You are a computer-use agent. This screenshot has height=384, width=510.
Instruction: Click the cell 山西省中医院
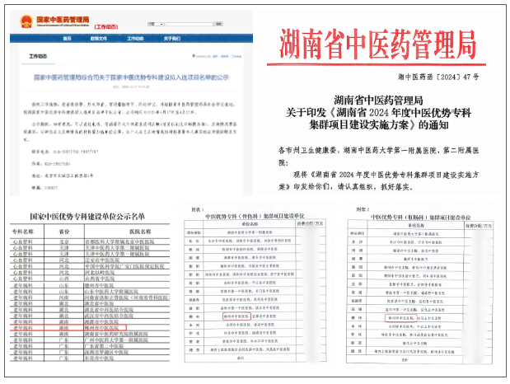[x=100, y=279]
